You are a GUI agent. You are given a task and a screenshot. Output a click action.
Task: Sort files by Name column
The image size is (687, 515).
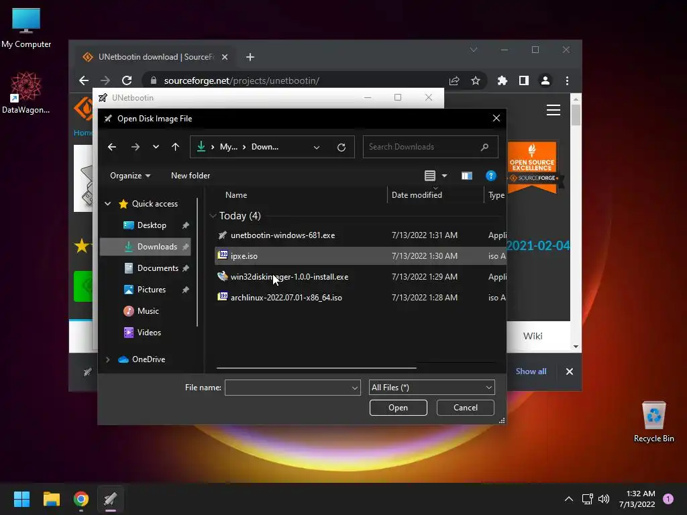click(x=236, y=195)
